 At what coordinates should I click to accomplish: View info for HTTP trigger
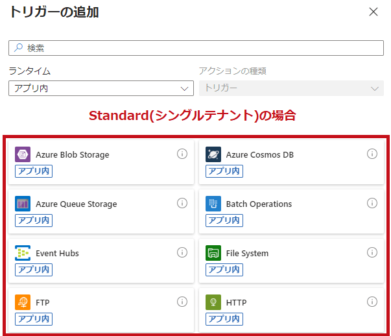coord(372,302)
